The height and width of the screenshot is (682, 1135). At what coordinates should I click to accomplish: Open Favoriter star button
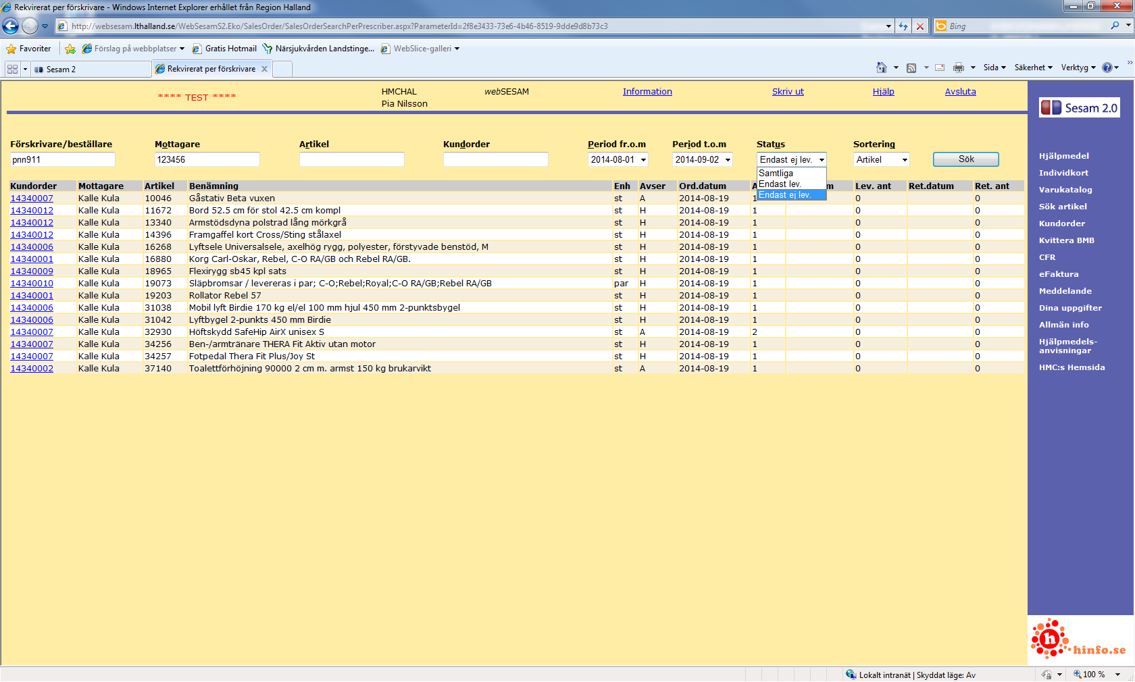(x=28, y=49)
